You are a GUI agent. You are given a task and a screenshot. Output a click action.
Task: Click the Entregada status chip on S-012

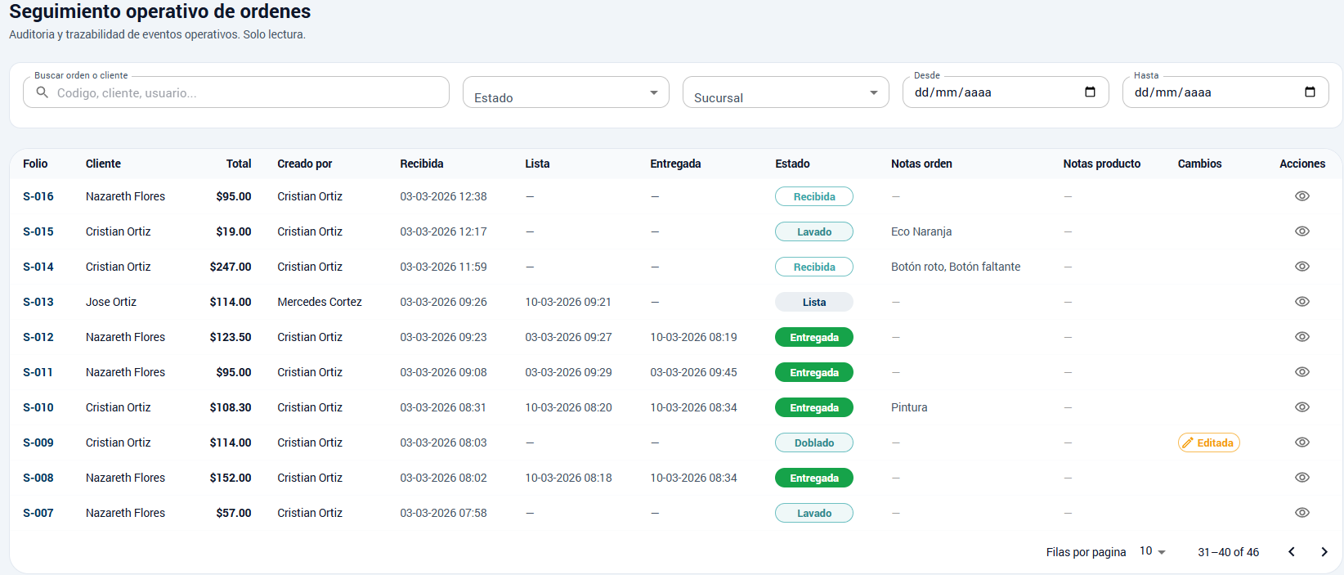point(814,337)
